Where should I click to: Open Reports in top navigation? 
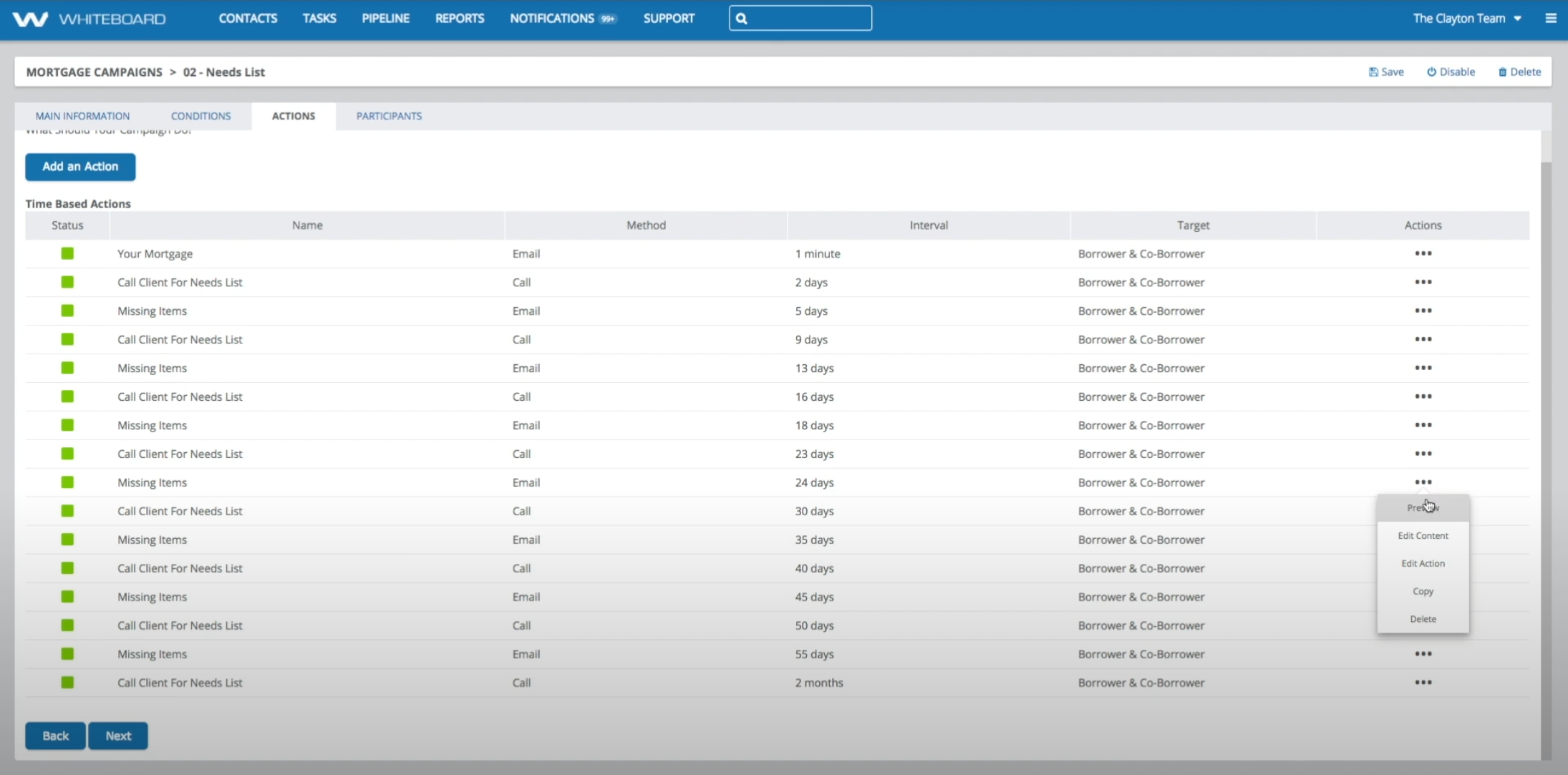(460, 19)
